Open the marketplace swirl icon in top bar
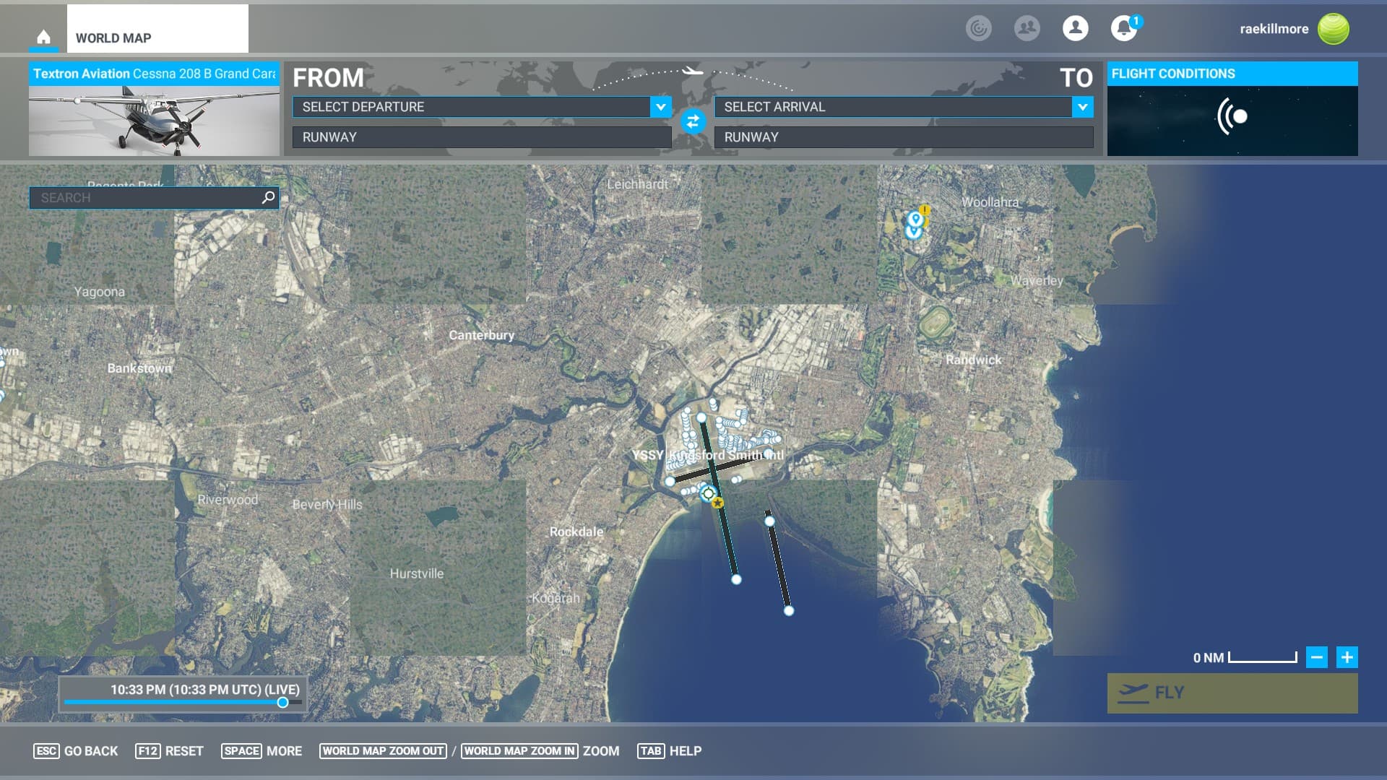This screenshot has width=1387, height=780. 979,28
